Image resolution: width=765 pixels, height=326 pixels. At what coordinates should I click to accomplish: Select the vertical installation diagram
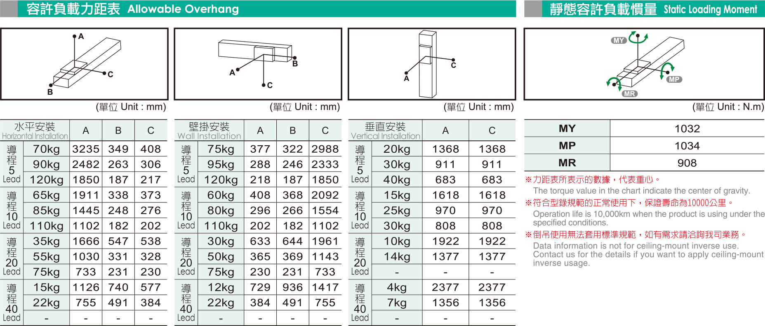(x=431, y=64)
